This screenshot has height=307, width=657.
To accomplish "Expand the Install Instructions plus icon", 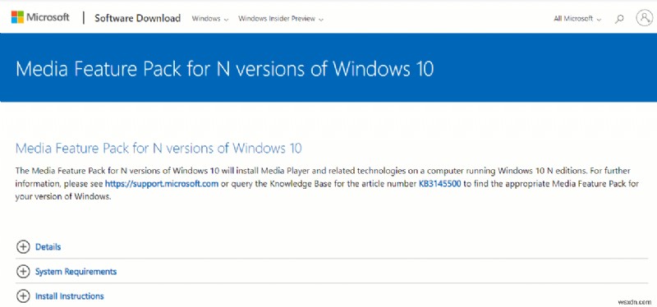I will click(23, 296).
